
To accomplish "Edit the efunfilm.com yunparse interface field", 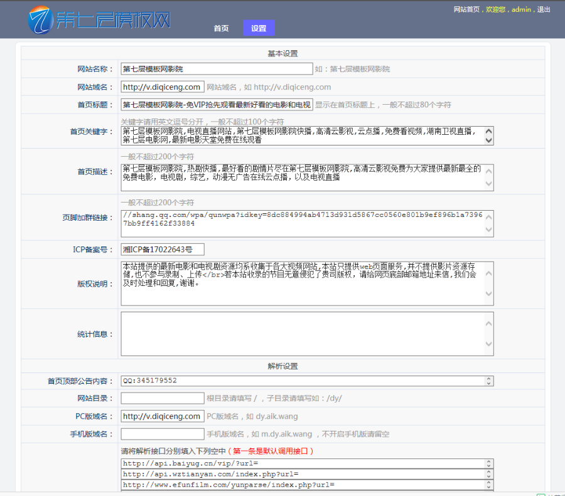I will (307, 485).
